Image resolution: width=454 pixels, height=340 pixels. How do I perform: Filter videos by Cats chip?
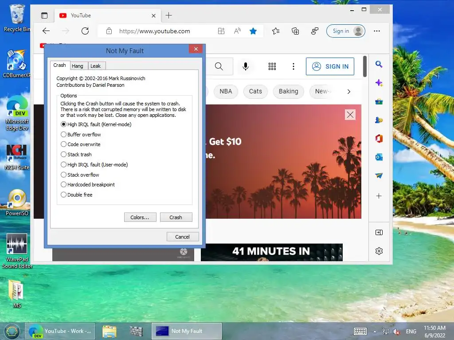coord(255,91)
